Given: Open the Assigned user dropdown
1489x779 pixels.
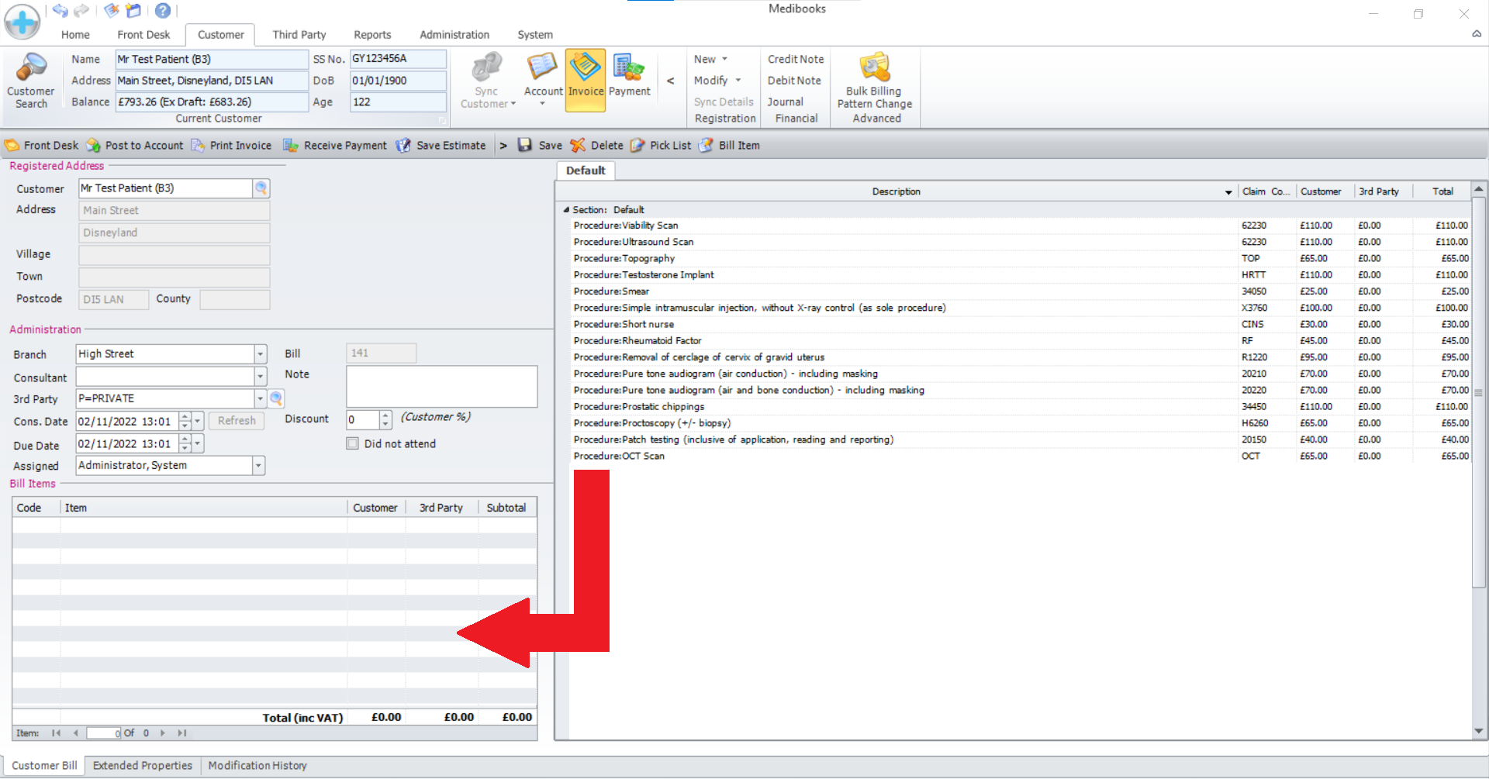Looking at the screenshot, I should pos(258,466).
